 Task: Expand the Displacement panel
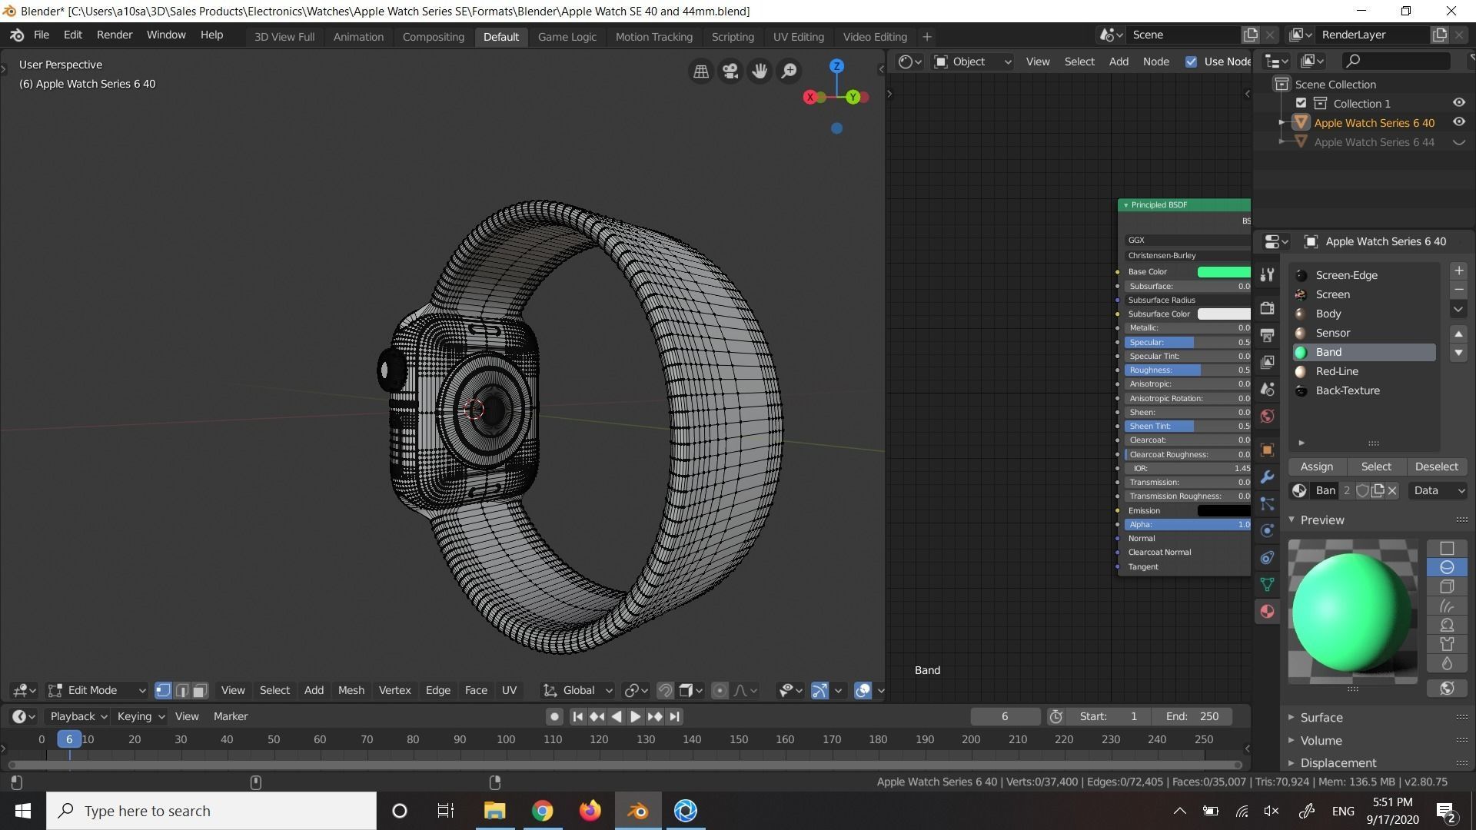click(1338, 762)
